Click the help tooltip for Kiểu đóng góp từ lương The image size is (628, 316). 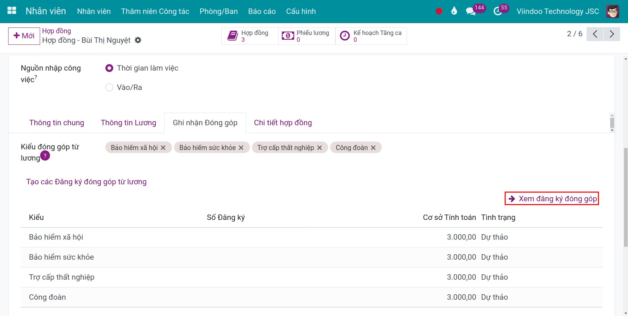(x=45, y=156)
